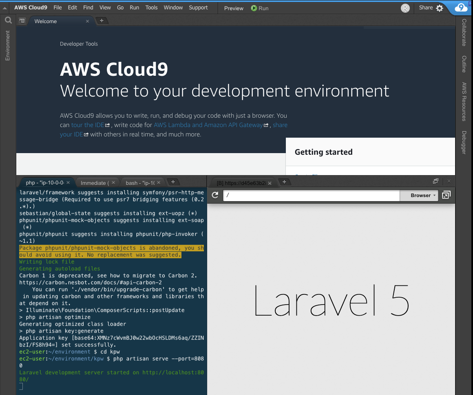Open 'AWS Lambda and Amazon API Gateway' link
Screen dimensions: 473x395
pyautogui.click(x=208, y=125)
